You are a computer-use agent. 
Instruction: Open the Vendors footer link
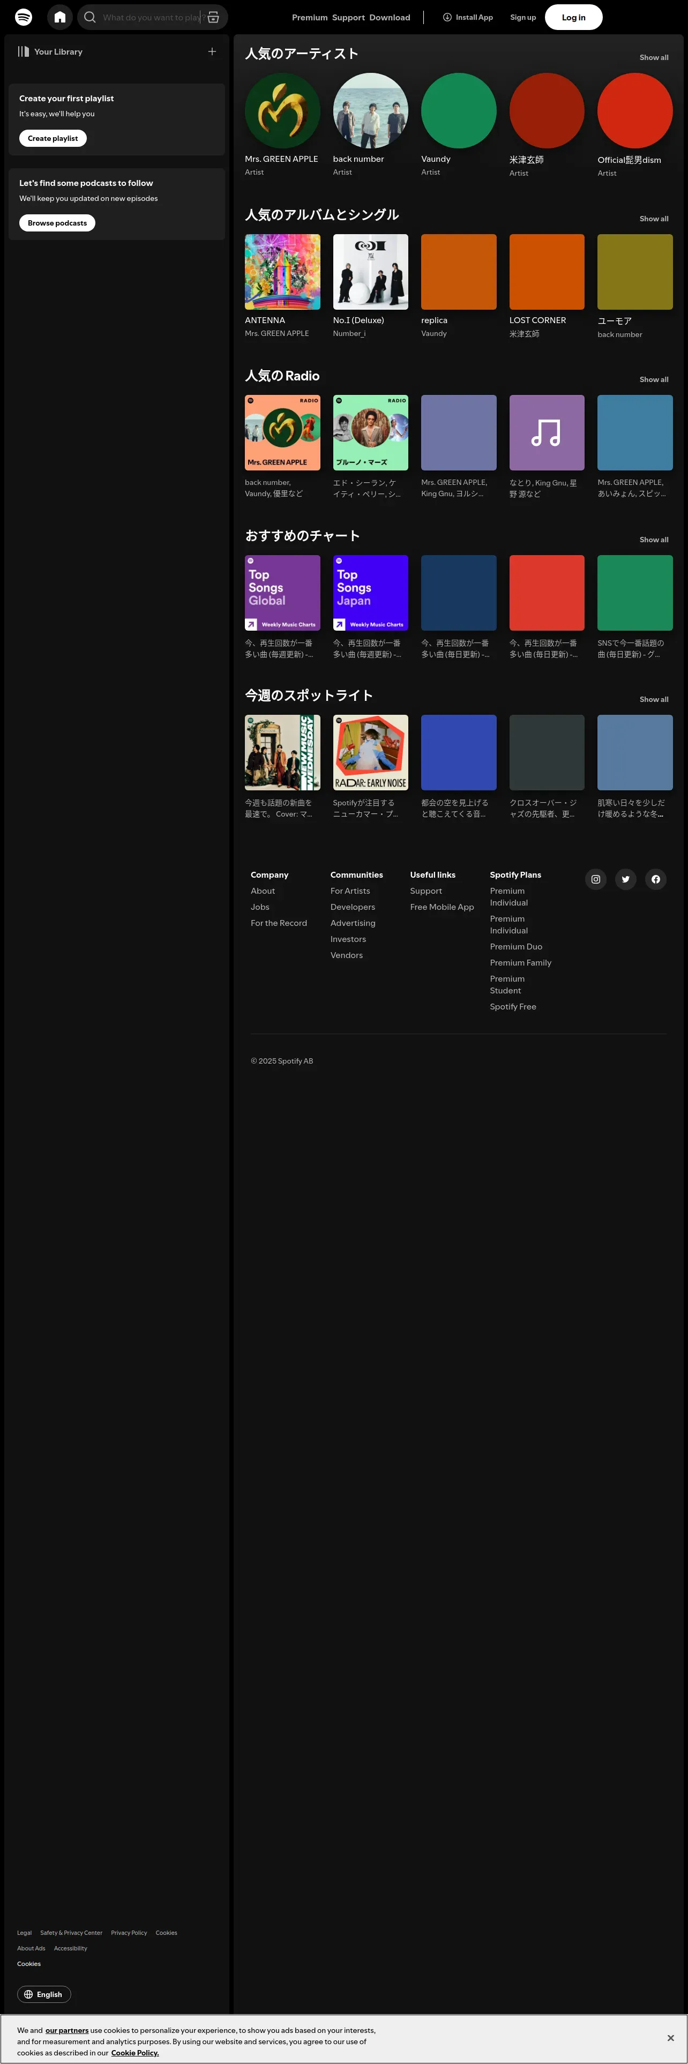click(347, 955)
